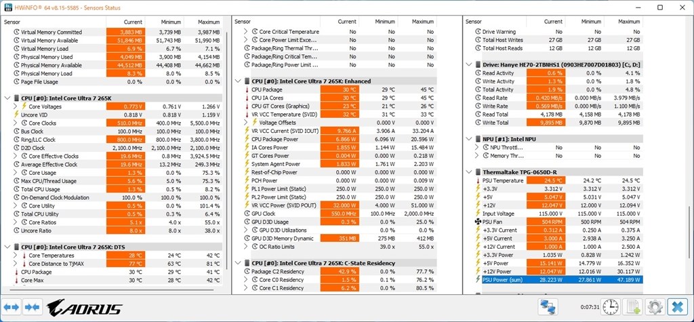Screen dimensions: 694x322
Task: Select the +5V Current row
Action: click(x=558, y=239)
